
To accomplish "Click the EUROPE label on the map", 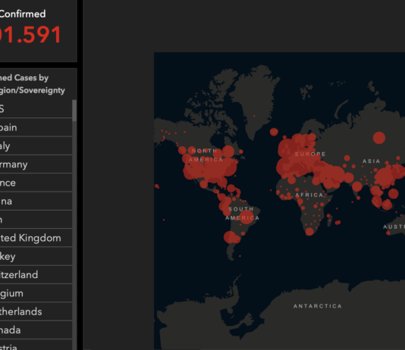I will pyautogui.click(x=310, y=154).
